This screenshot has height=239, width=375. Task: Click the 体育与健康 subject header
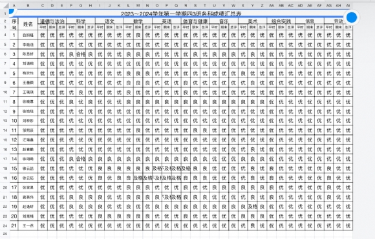[x=195, y=21]
